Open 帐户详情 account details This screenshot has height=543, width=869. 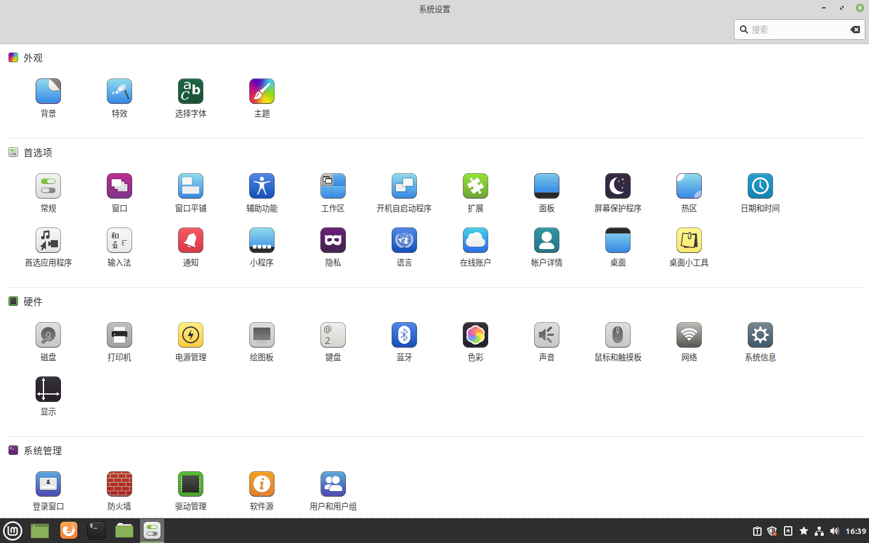pyautogui.click(x=547, y=247)
